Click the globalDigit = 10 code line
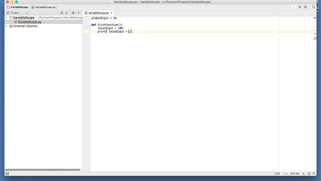This screenshot has height=181, width=321. [x=104, y=18]
